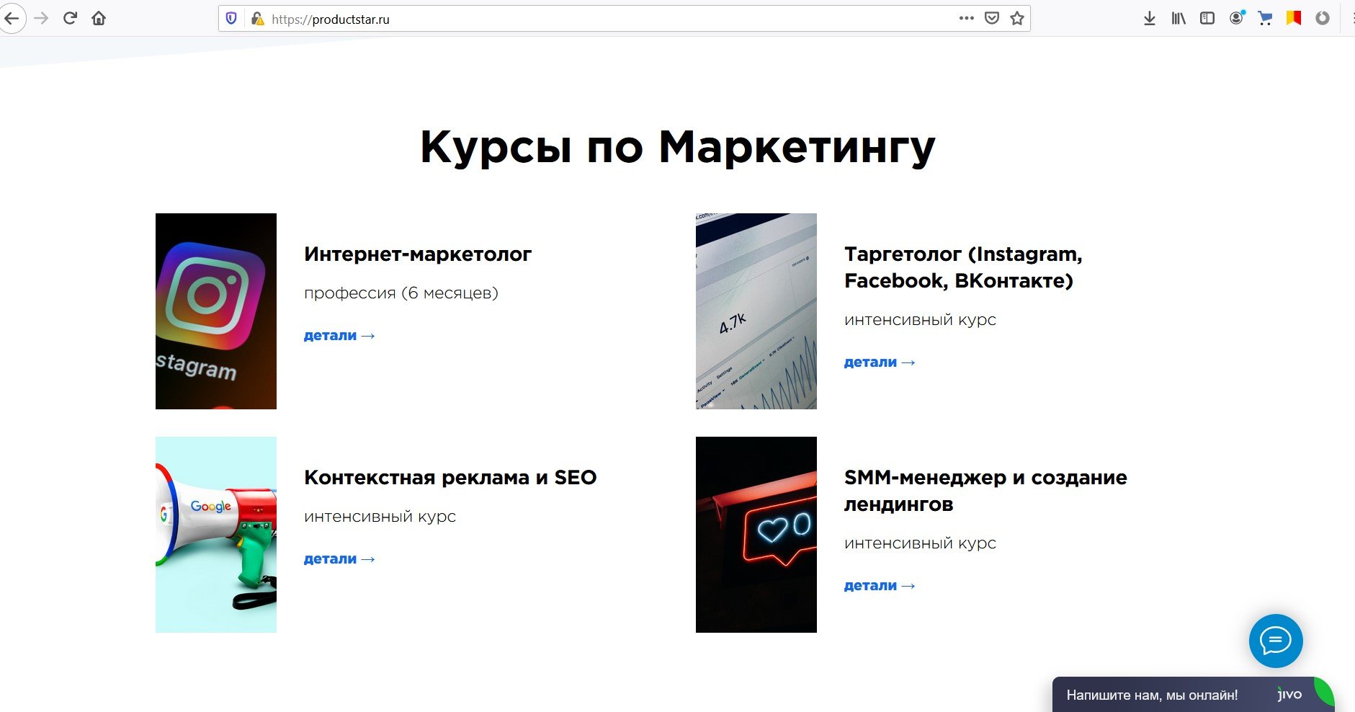Go to the browser home page
This screenshot has width=1355, height=712.
(99, 19)
